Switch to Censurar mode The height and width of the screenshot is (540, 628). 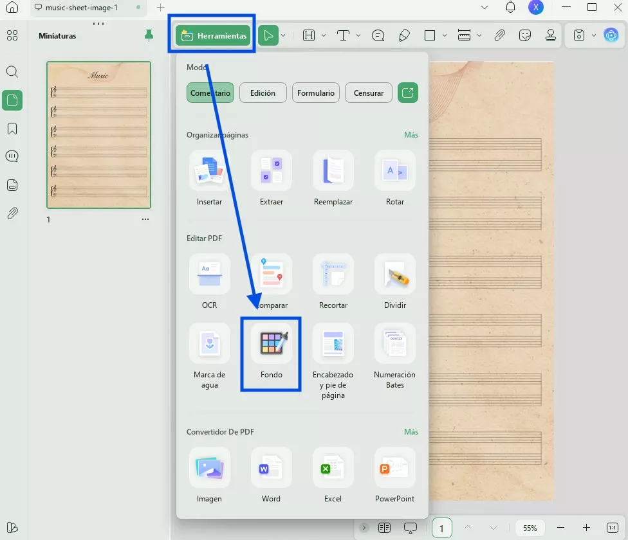click(369, 93)
